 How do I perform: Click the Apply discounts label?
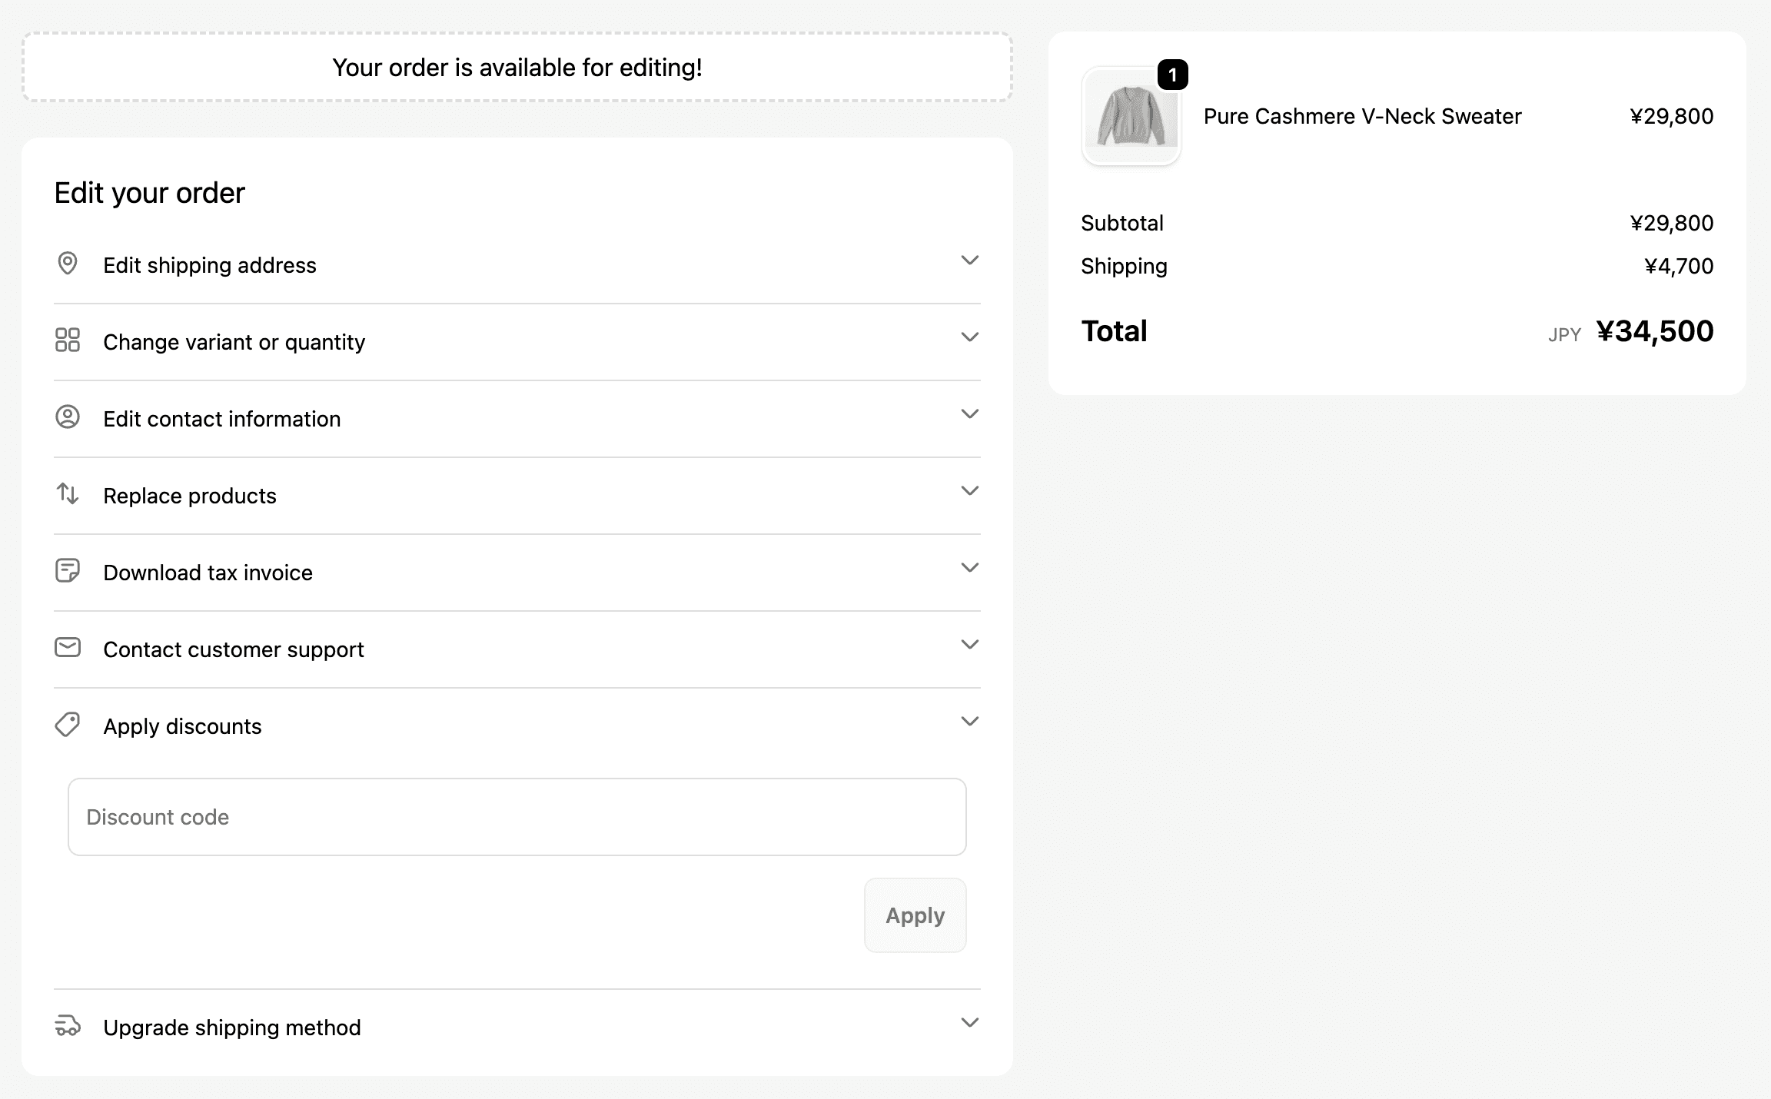point(182,726)
